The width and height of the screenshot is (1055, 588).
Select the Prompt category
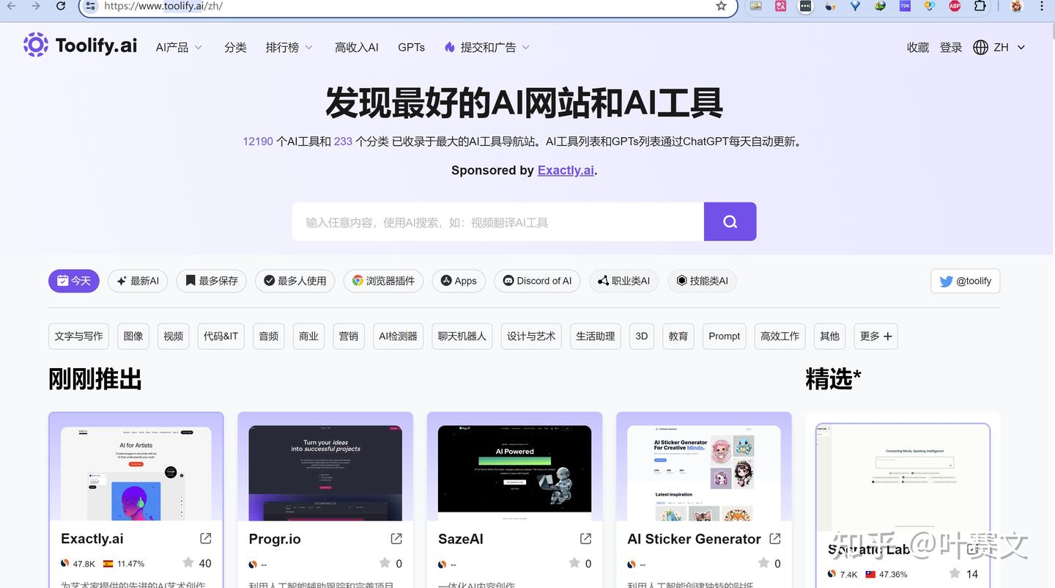(725, 336)
